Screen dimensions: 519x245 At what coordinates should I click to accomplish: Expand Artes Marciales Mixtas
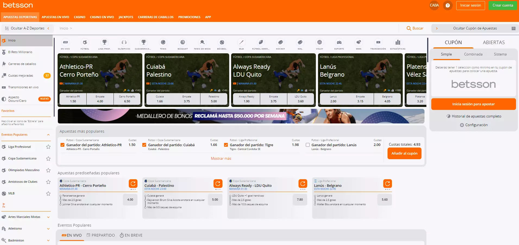click(48, 217)
